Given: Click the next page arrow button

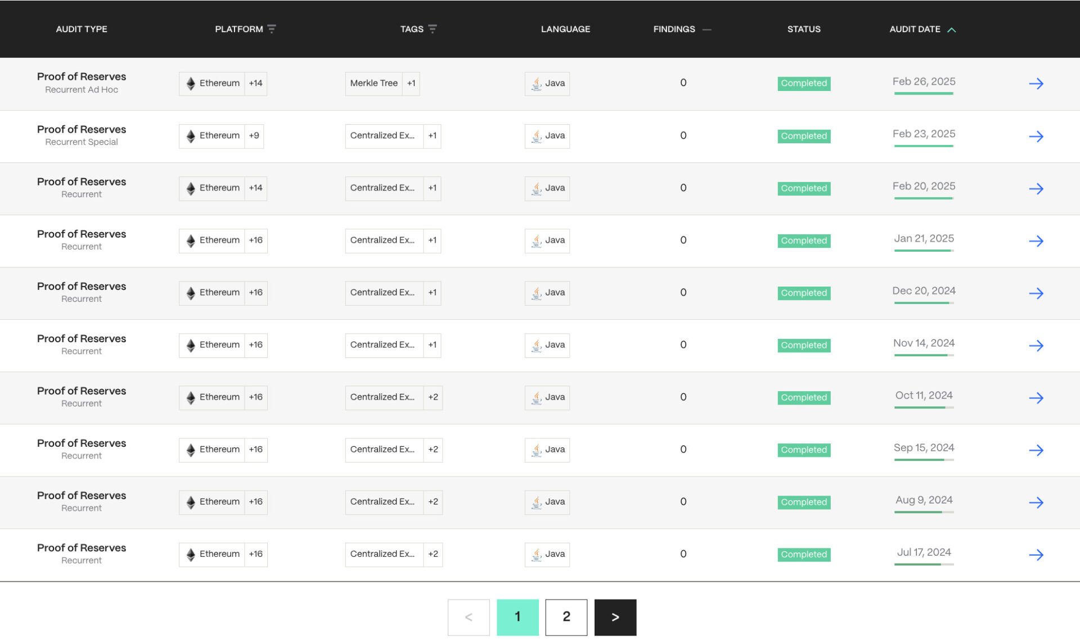Looking at the screenshot, I should pos(615,616).
